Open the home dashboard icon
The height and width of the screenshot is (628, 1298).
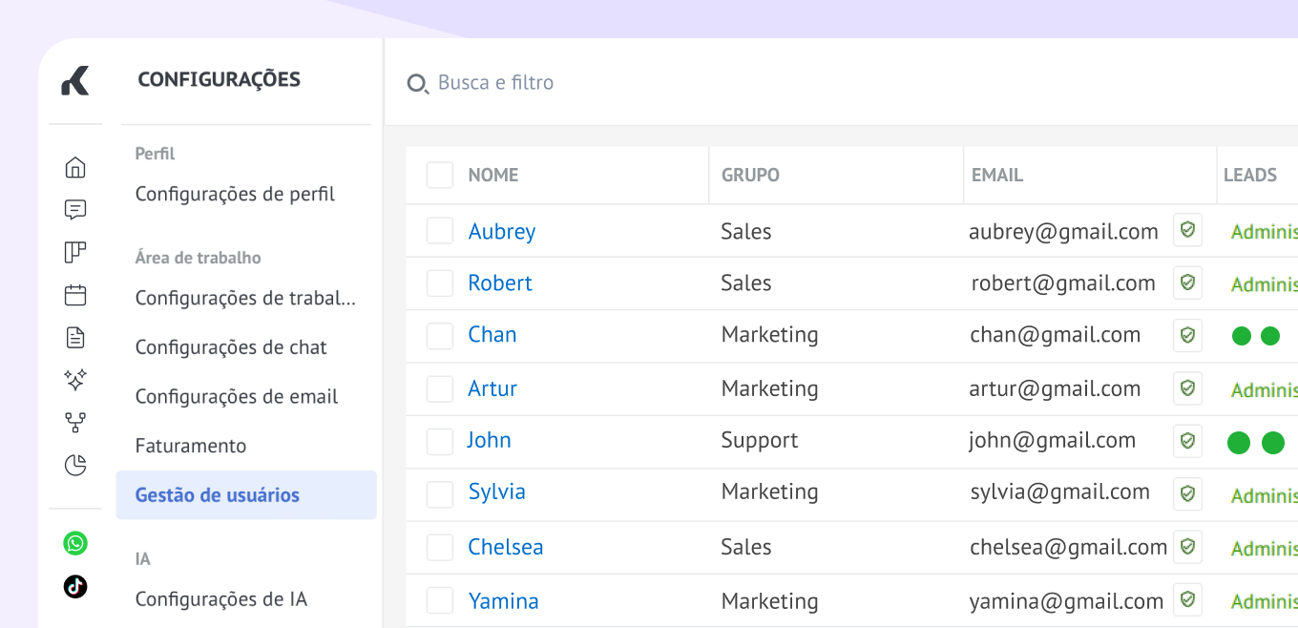75,168
